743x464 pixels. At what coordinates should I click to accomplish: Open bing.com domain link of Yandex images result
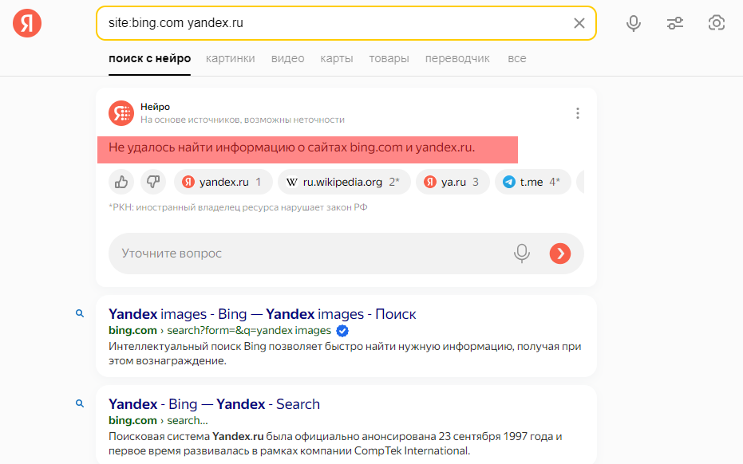coord(132,331)
